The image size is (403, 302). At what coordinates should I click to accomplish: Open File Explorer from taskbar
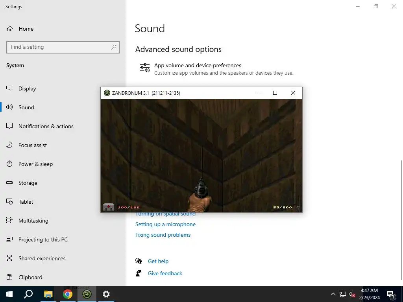click(x=48, y=294)
